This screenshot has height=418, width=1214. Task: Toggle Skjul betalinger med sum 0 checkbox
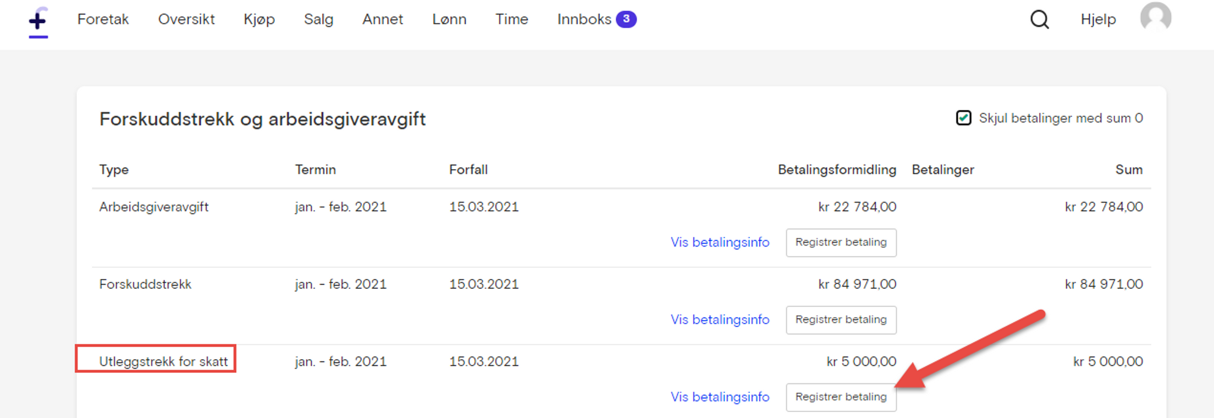click(963, 118)
